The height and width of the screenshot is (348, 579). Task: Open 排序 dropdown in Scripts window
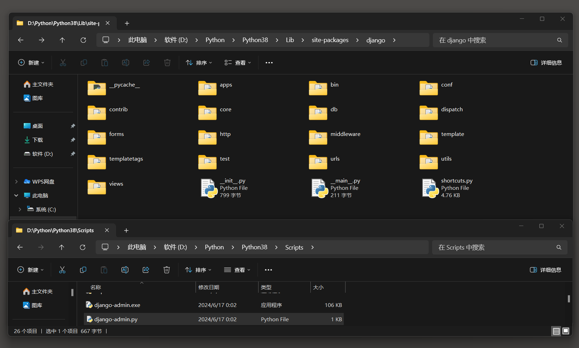tap(198, 270)
